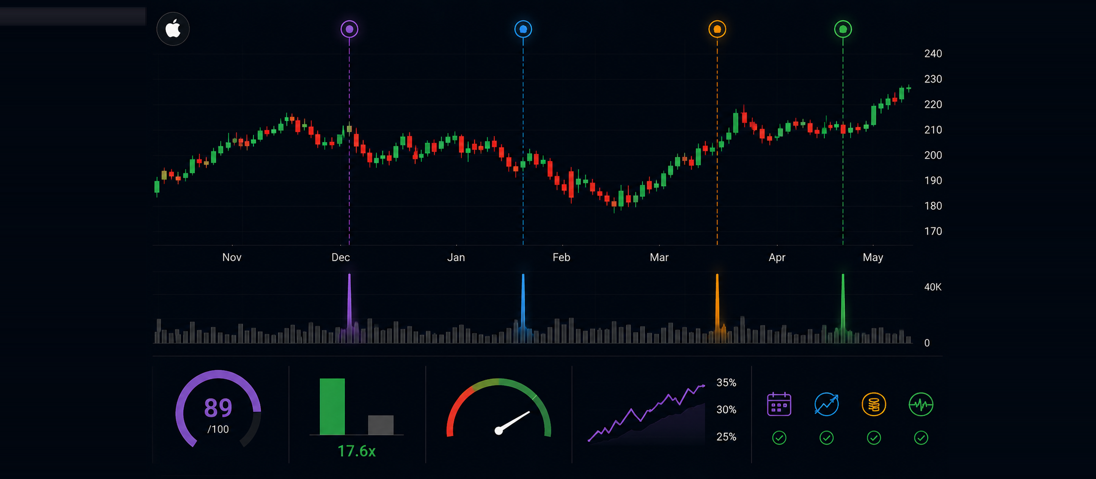Image resolution: width=1096 pixels, height=479 pixels.
Task: Toggle the checkmark under the trending chart icon
Action: point(826,437)
